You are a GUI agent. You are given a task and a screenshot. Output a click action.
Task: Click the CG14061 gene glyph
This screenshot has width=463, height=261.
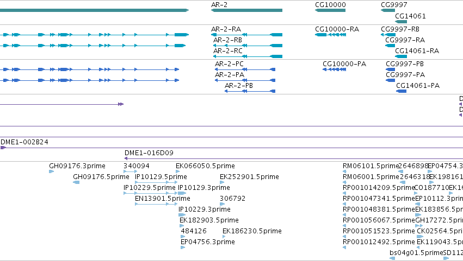click(x=400, y=22)
